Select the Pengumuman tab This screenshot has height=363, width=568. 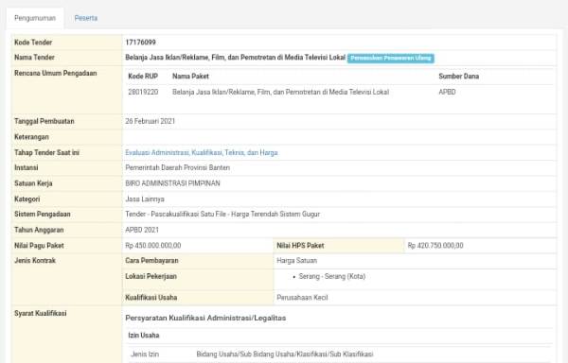(35, 18)
